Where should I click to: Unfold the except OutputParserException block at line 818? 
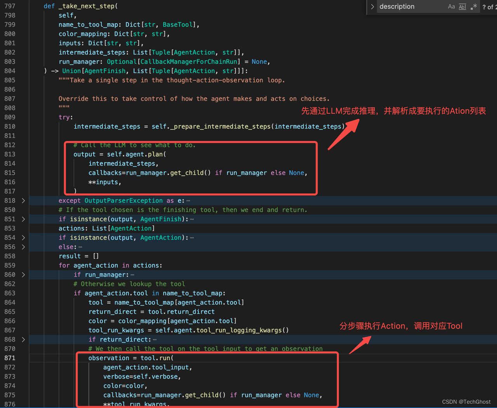pos(23,201)
